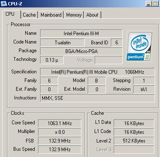Viewport: 160px width, 157px height.
Task: Select the BGA/Micro-PGA package value
Action: [81, 51]
